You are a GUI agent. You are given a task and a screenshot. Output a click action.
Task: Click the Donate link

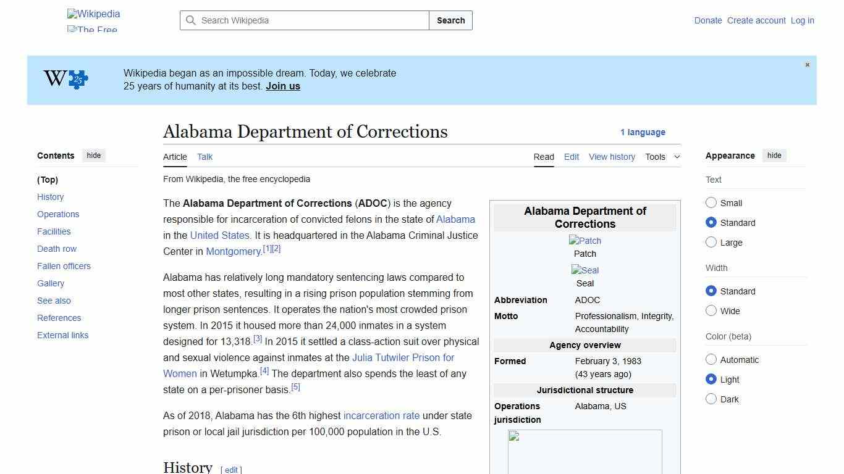[x=708, y=20]
